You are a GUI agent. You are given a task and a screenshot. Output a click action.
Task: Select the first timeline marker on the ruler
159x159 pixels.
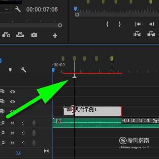click(63, 59)
